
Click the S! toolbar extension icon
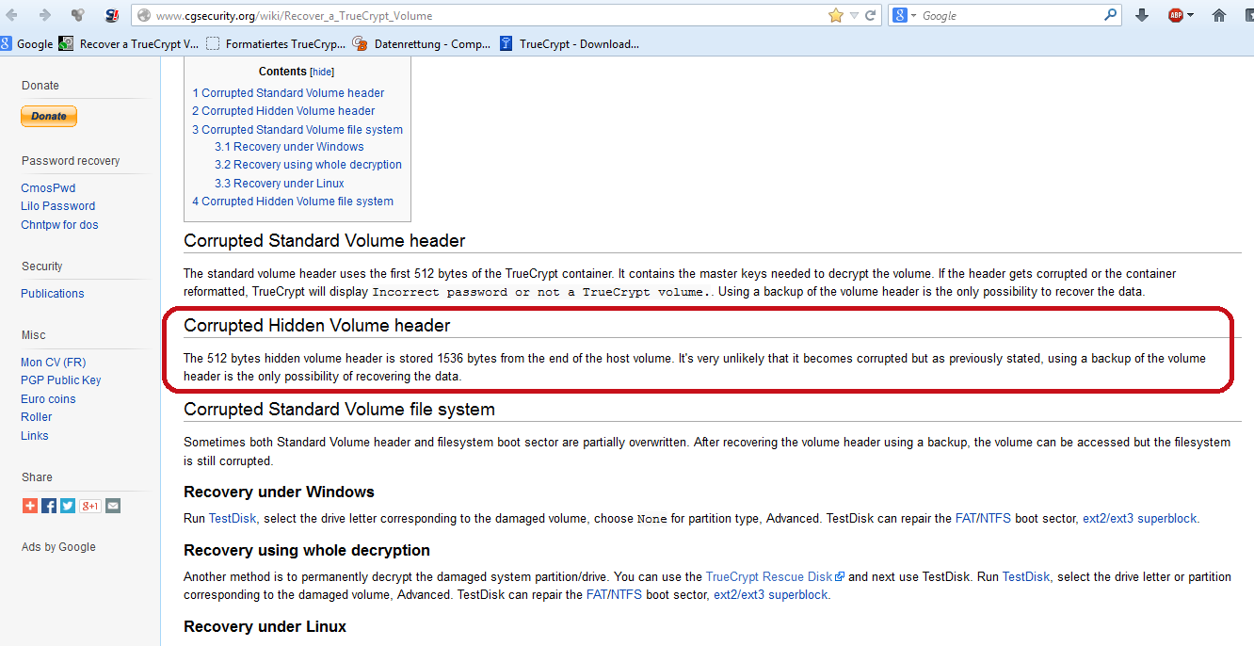pyautogui.click(x=111, y=15)
